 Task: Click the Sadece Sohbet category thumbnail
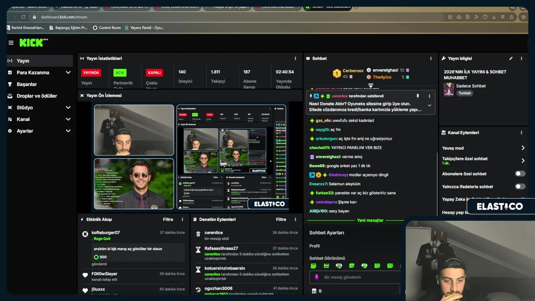(x=448, y=89)
